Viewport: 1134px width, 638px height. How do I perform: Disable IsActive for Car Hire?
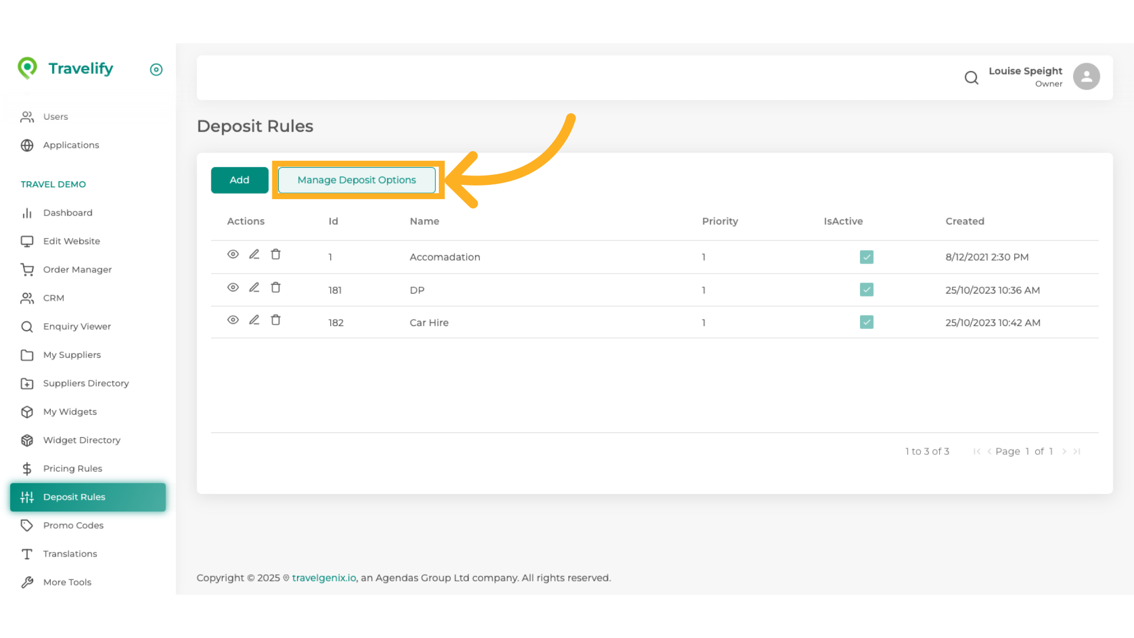point(866,322)
